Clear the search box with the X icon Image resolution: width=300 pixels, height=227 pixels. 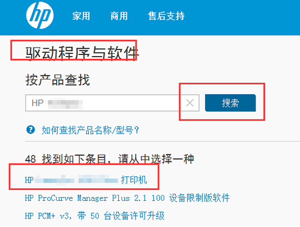190,103
